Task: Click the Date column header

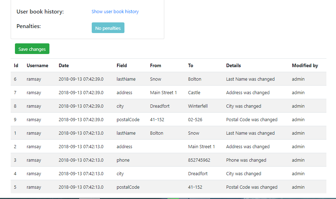Action: click(64, 66)
